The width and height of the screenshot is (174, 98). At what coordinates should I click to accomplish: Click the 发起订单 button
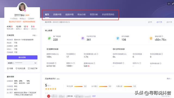(33, 68)
